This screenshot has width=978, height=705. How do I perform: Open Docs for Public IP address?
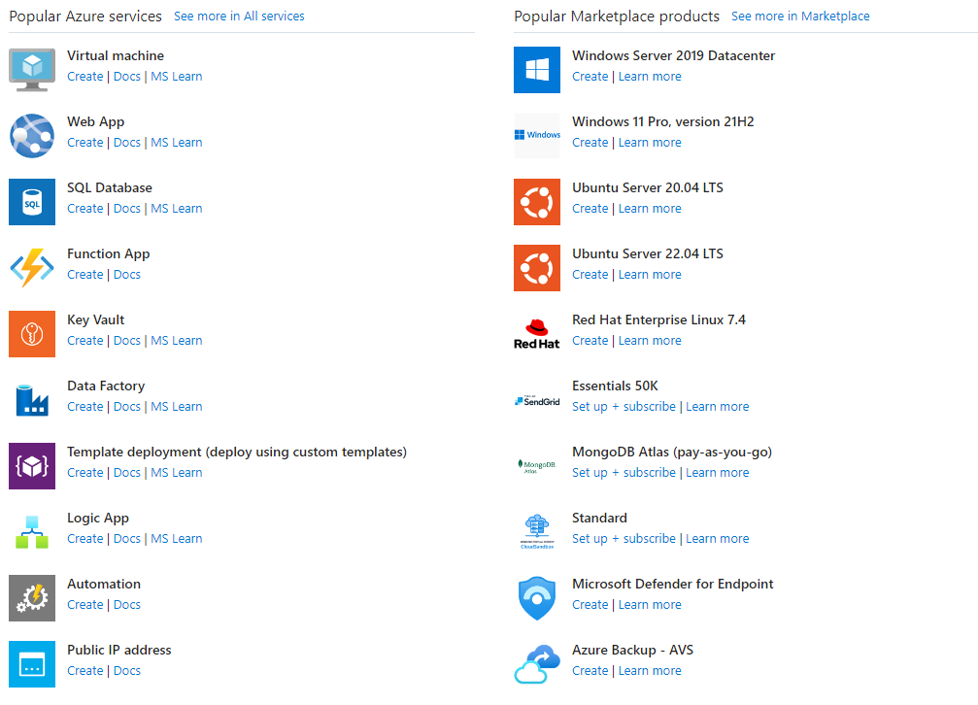[x=126, y=671]
